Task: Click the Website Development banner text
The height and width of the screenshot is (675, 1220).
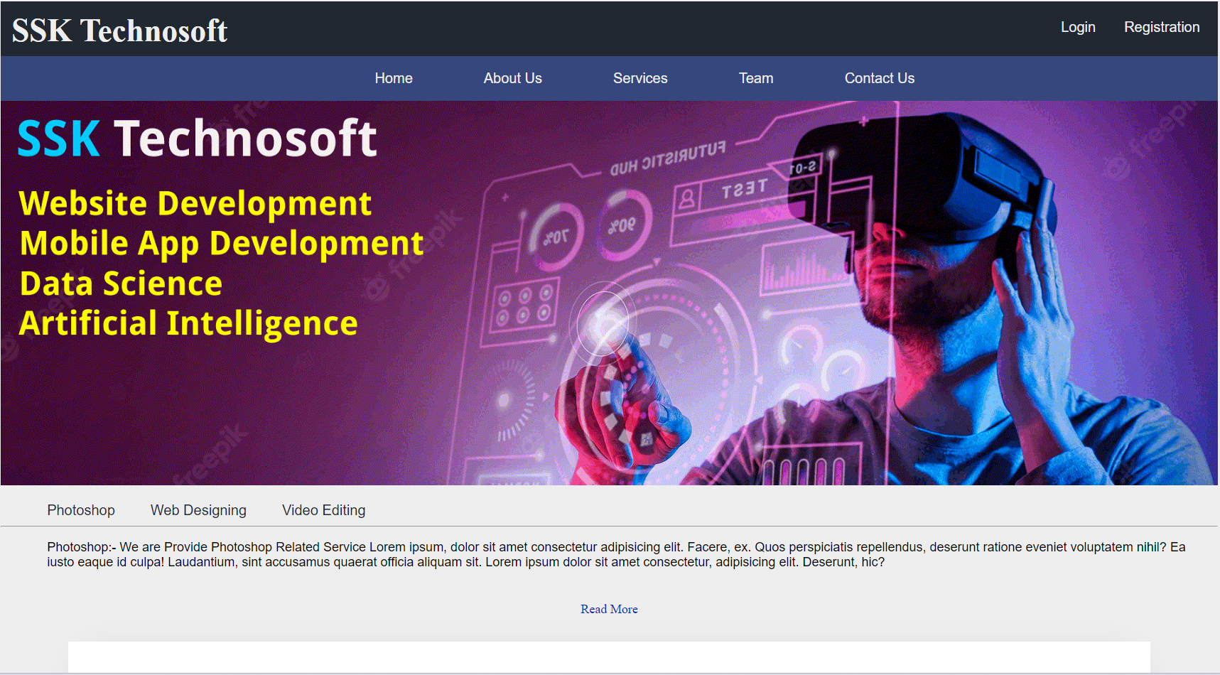Action: [x=195, y=203]
